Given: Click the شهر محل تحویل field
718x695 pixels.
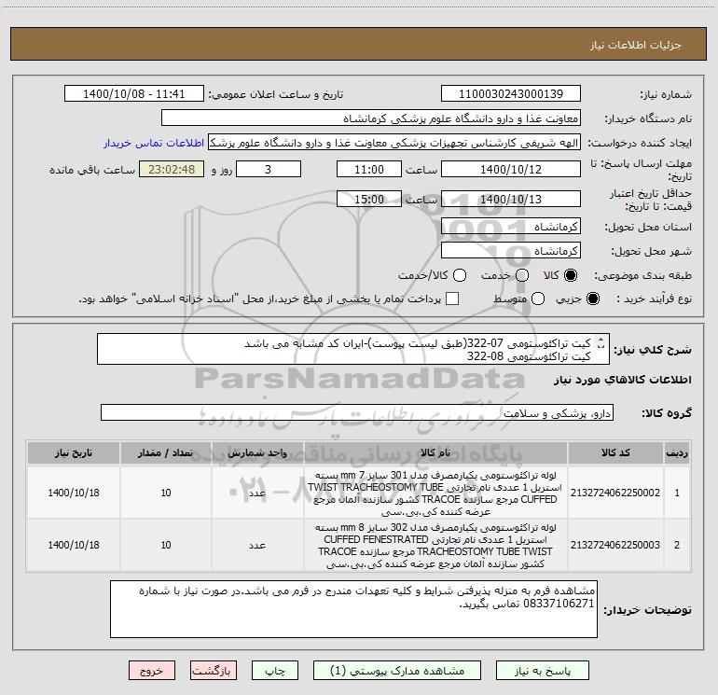Looking at the screenshot, I should pos(511,251).
